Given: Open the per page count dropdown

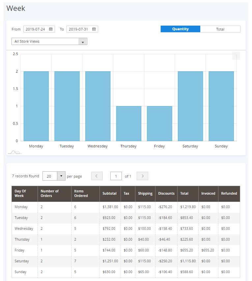Looking at the screenshot, I should pyautogui.click(x=61, y=176).
